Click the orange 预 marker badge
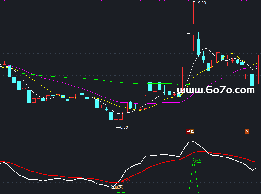 247,132
